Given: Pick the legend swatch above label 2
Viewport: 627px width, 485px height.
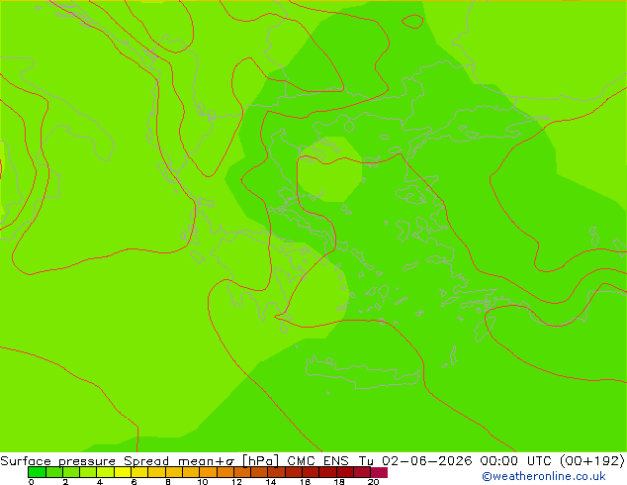Looking at the screenshot, I should click(x=71, y=472).
